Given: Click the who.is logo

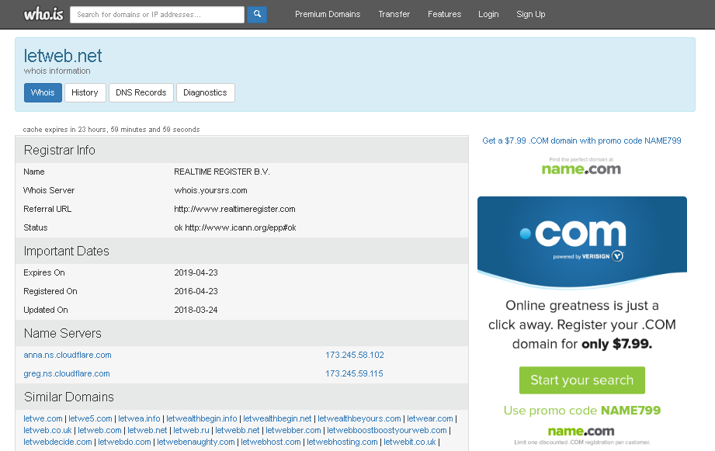Looking at the screenshot, I should [x=43, y=14].
